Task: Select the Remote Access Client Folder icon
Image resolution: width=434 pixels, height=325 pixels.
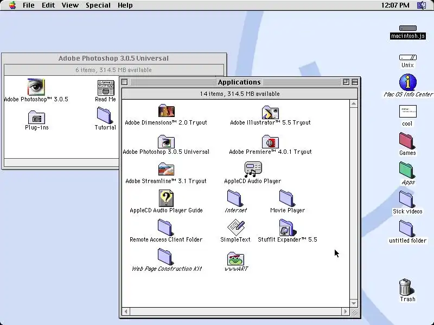Action: click(166, 227)
